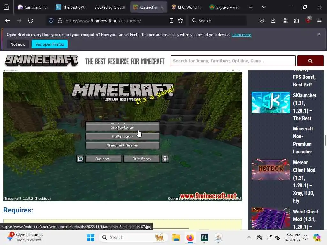Click the taskbar Search box
Screen dimensions: 327x245
133,237
